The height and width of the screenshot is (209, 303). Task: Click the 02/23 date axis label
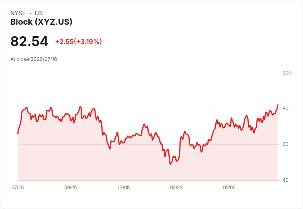point(176,188)
